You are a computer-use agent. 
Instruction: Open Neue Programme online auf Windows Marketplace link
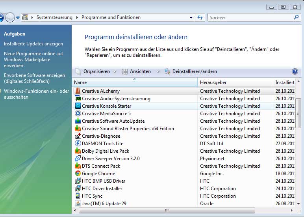point(33,60)
